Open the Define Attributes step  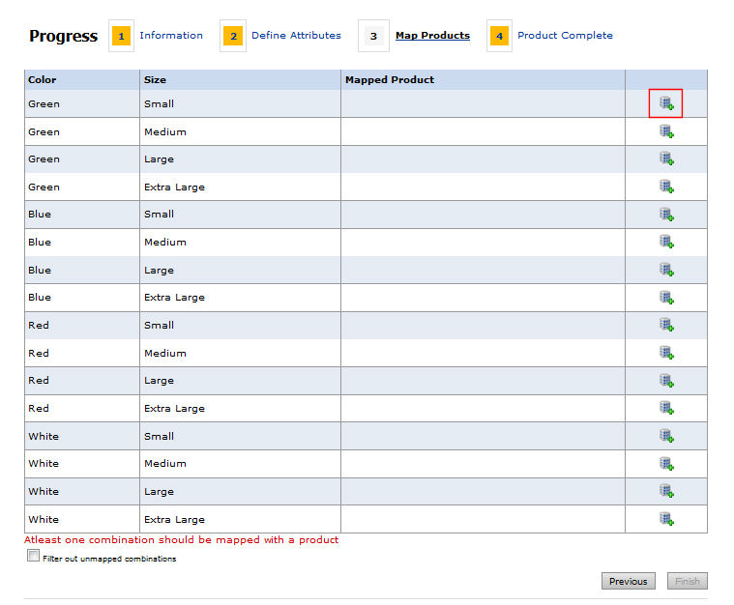(296, 36)
